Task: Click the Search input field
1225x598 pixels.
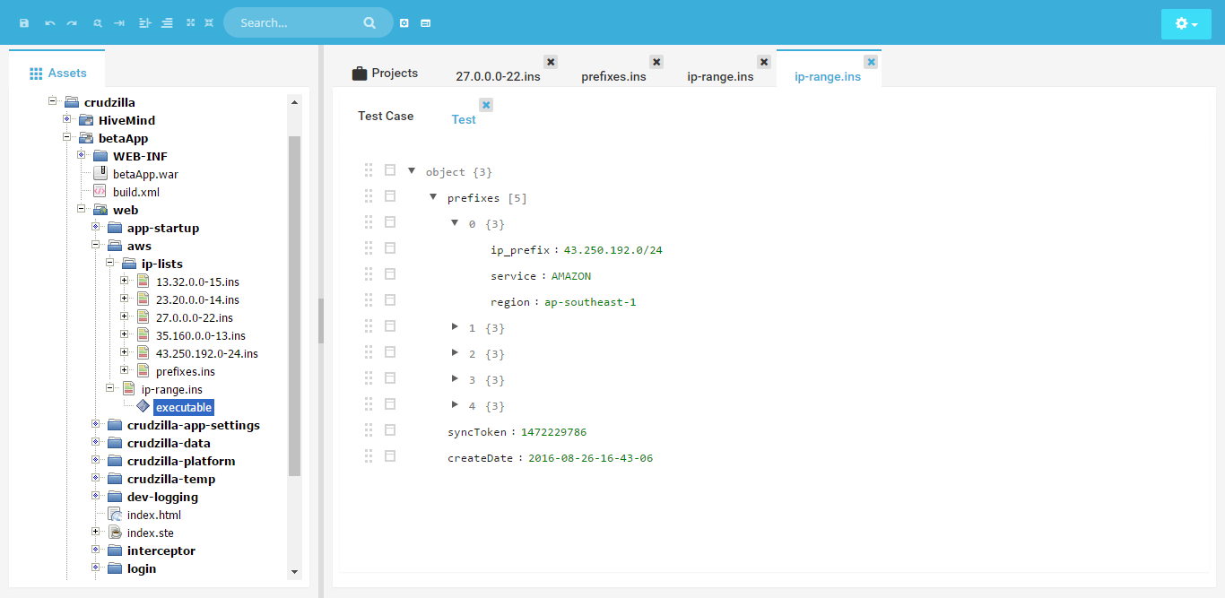Action: 296,23
